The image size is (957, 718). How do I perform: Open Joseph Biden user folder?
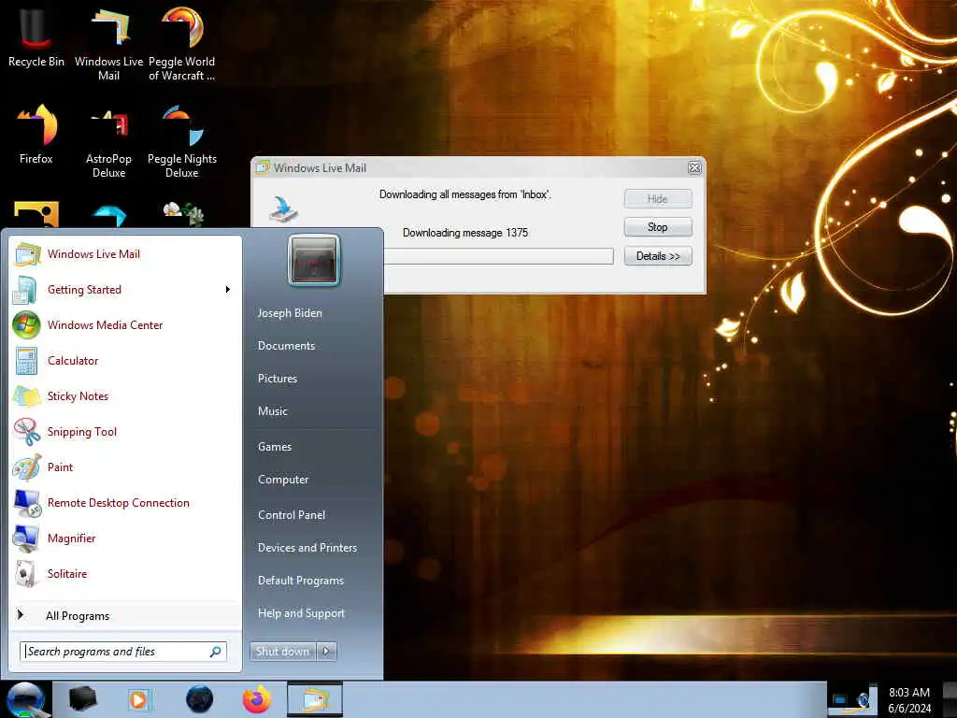click(290, 313)
